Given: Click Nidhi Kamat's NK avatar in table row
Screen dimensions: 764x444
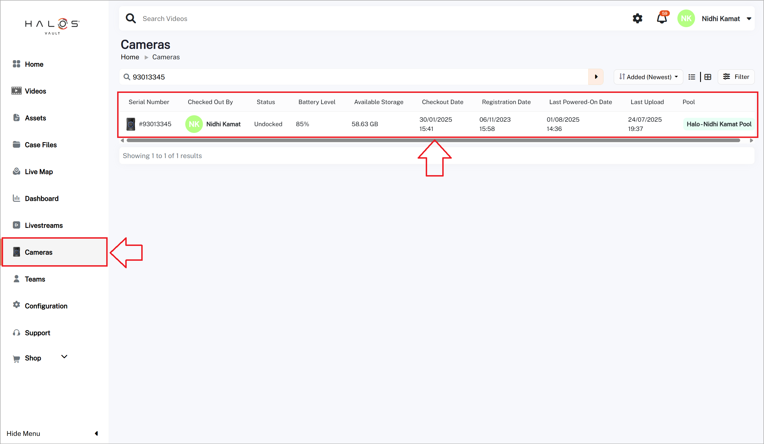Looking at the screenshot, I should click(x=194, y=124).
